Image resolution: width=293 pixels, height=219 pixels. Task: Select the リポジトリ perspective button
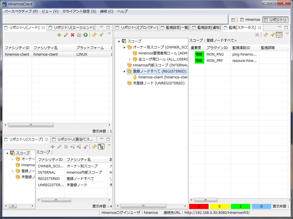point(276,20)
